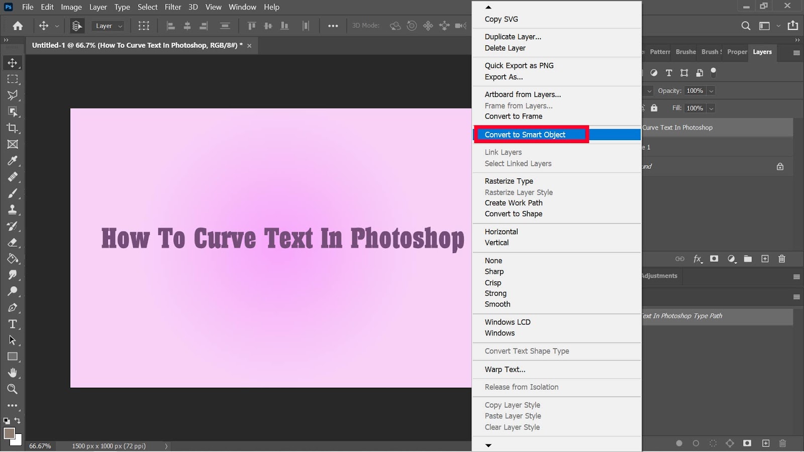The height and width of the screenshot is (452, 804).
Task: Select the Move tool in toolbar
Action: pos(13,63)
